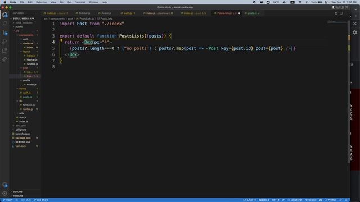Click the open changes icon in editor toolbar

pyautogui.click(x=336, y=13)
